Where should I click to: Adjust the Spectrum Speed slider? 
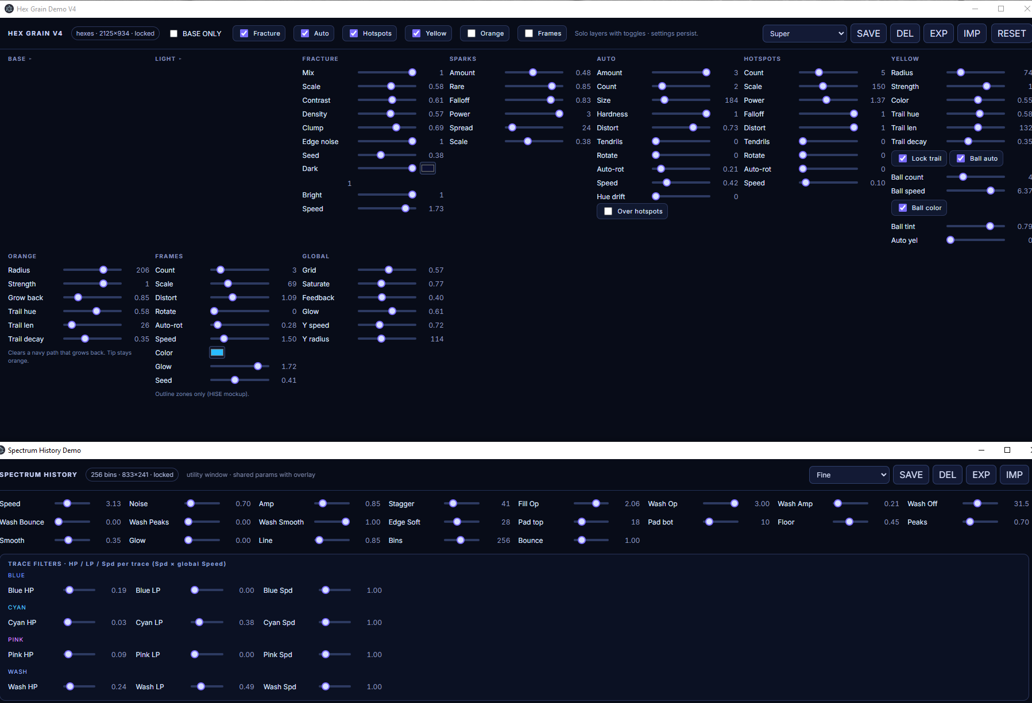[72, 503]
